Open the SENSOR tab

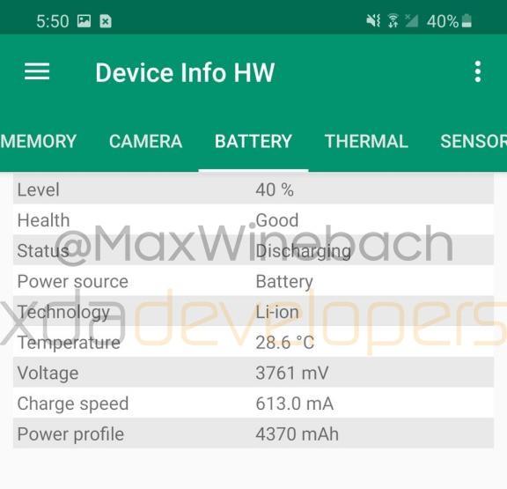[x=474, y=142]
